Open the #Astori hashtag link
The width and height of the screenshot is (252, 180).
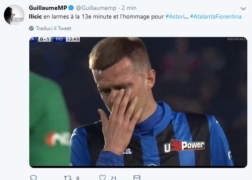pyautogui.click(x=175, y=16)
